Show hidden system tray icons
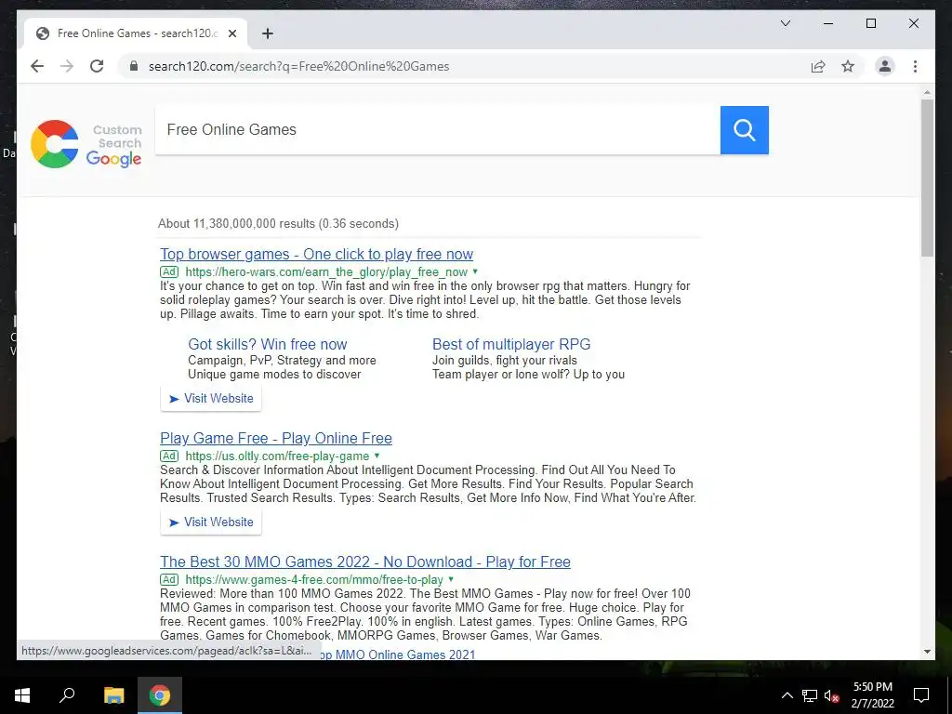This screenshot has height=714, width=952. coord(787,695)
